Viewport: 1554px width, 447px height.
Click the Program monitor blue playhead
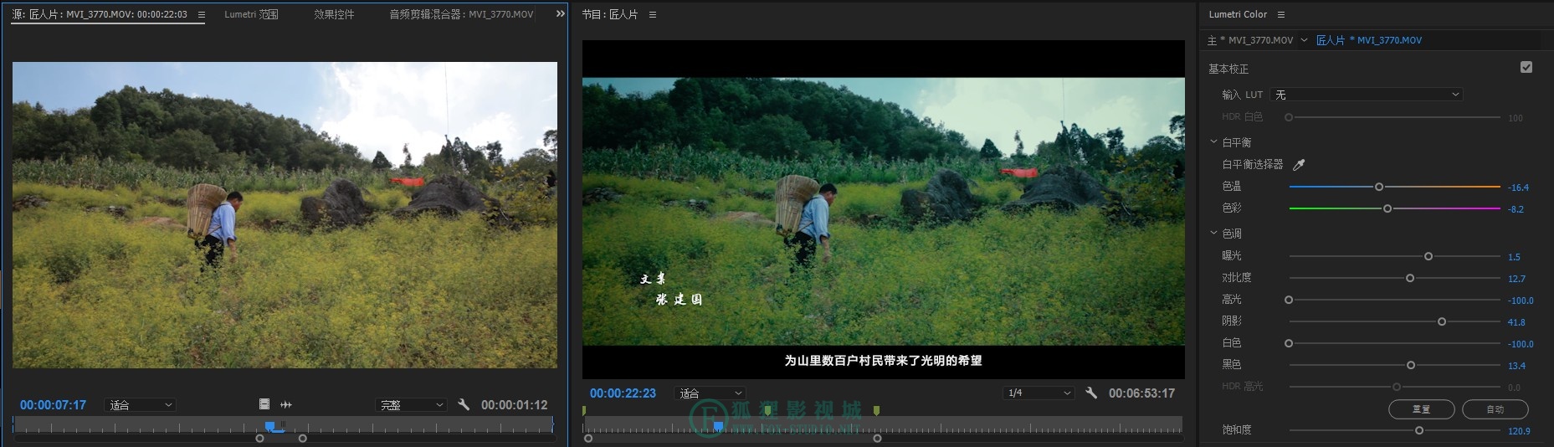pyautogui.click(x=718, y=426)
